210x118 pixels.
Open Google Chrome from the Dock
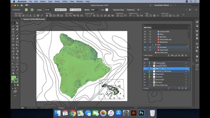tap(73, 113)
